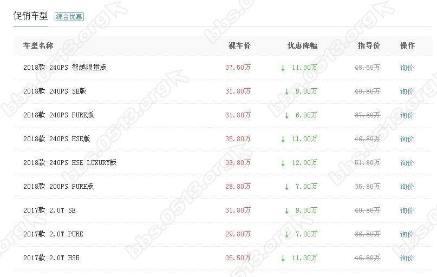
Task: Open model 2017款 2.0T PURE
Action: pos(53,234)
